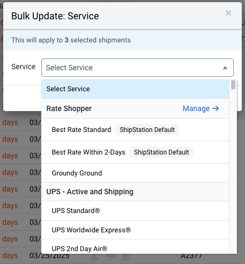Viewport: 245px width, 264px height.
Task: Close the Bulk Update: Service dialog
Action: 228,13
